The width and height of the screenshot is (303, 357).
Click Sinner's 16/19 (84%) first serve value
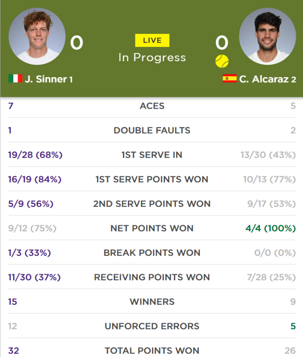(35, 180)
